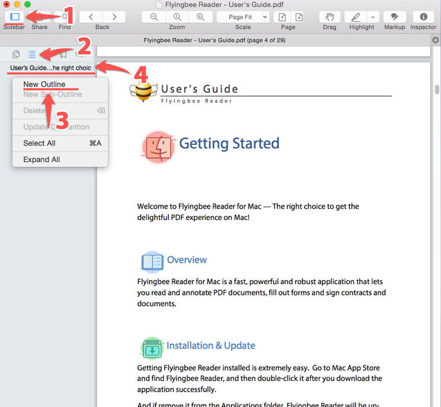
Task: Go forward with the right arrow
Action: pos(114,17)
